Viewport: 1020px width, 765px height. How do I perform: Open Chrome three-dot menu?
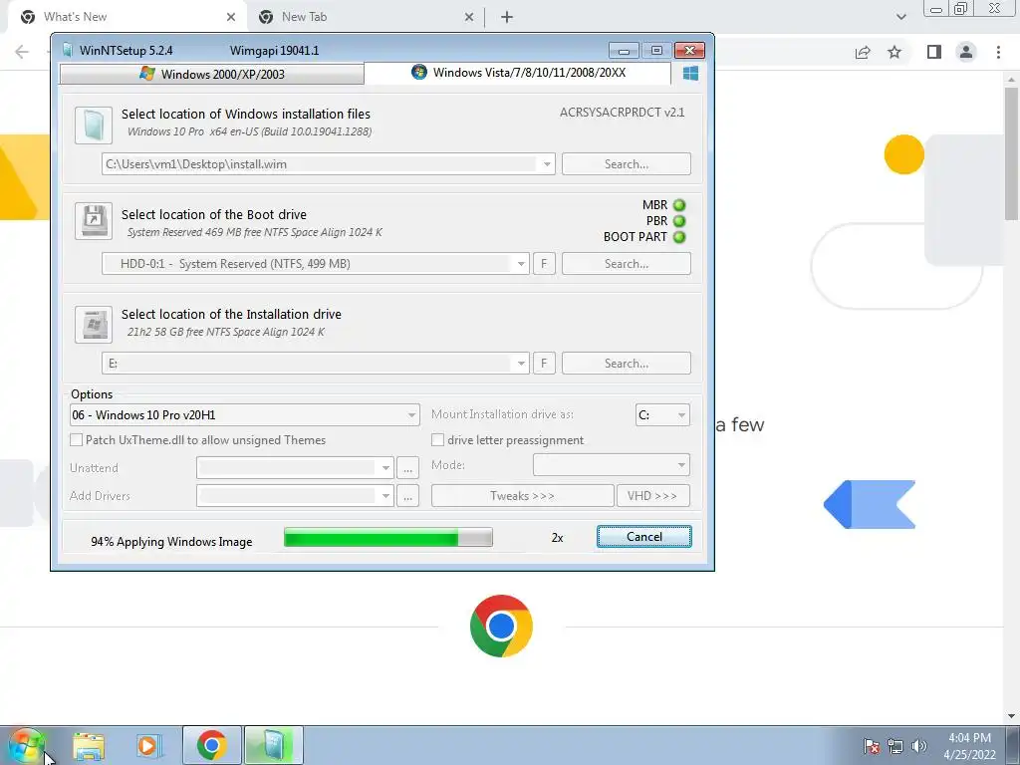click(998, 52)
